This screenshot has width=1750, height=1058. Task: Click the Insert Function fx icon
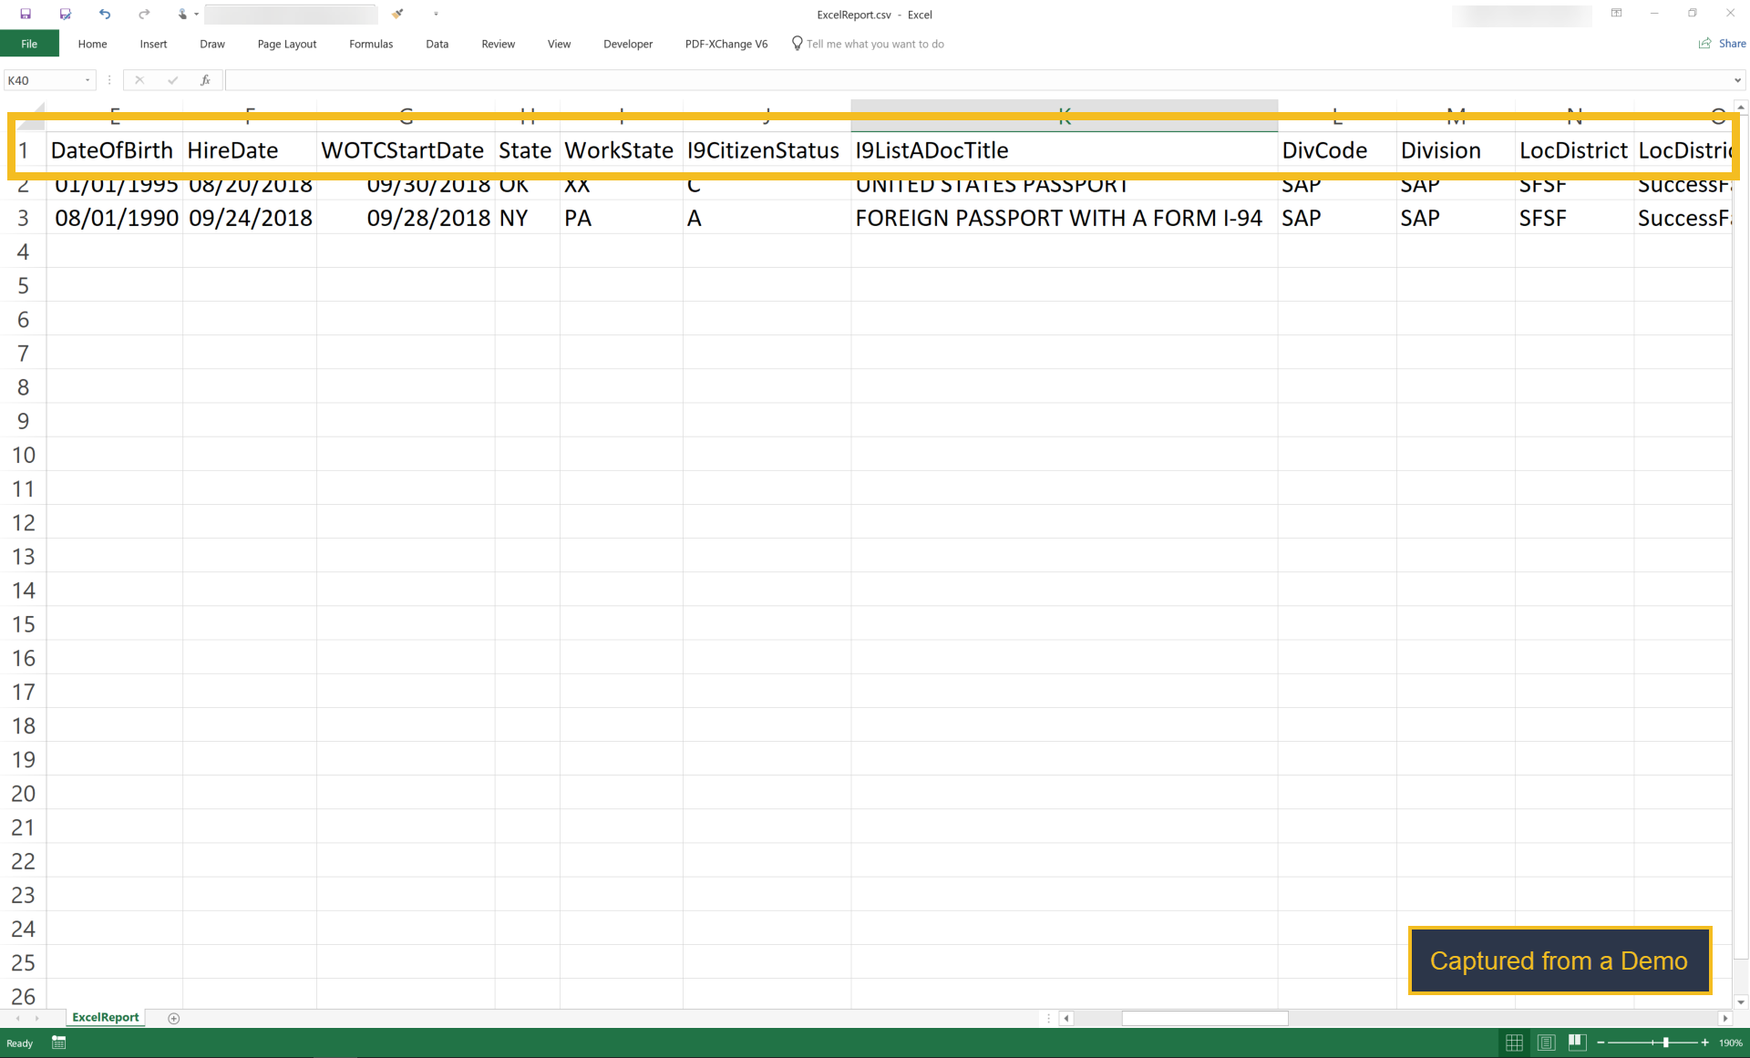click(x=205, y=80)
